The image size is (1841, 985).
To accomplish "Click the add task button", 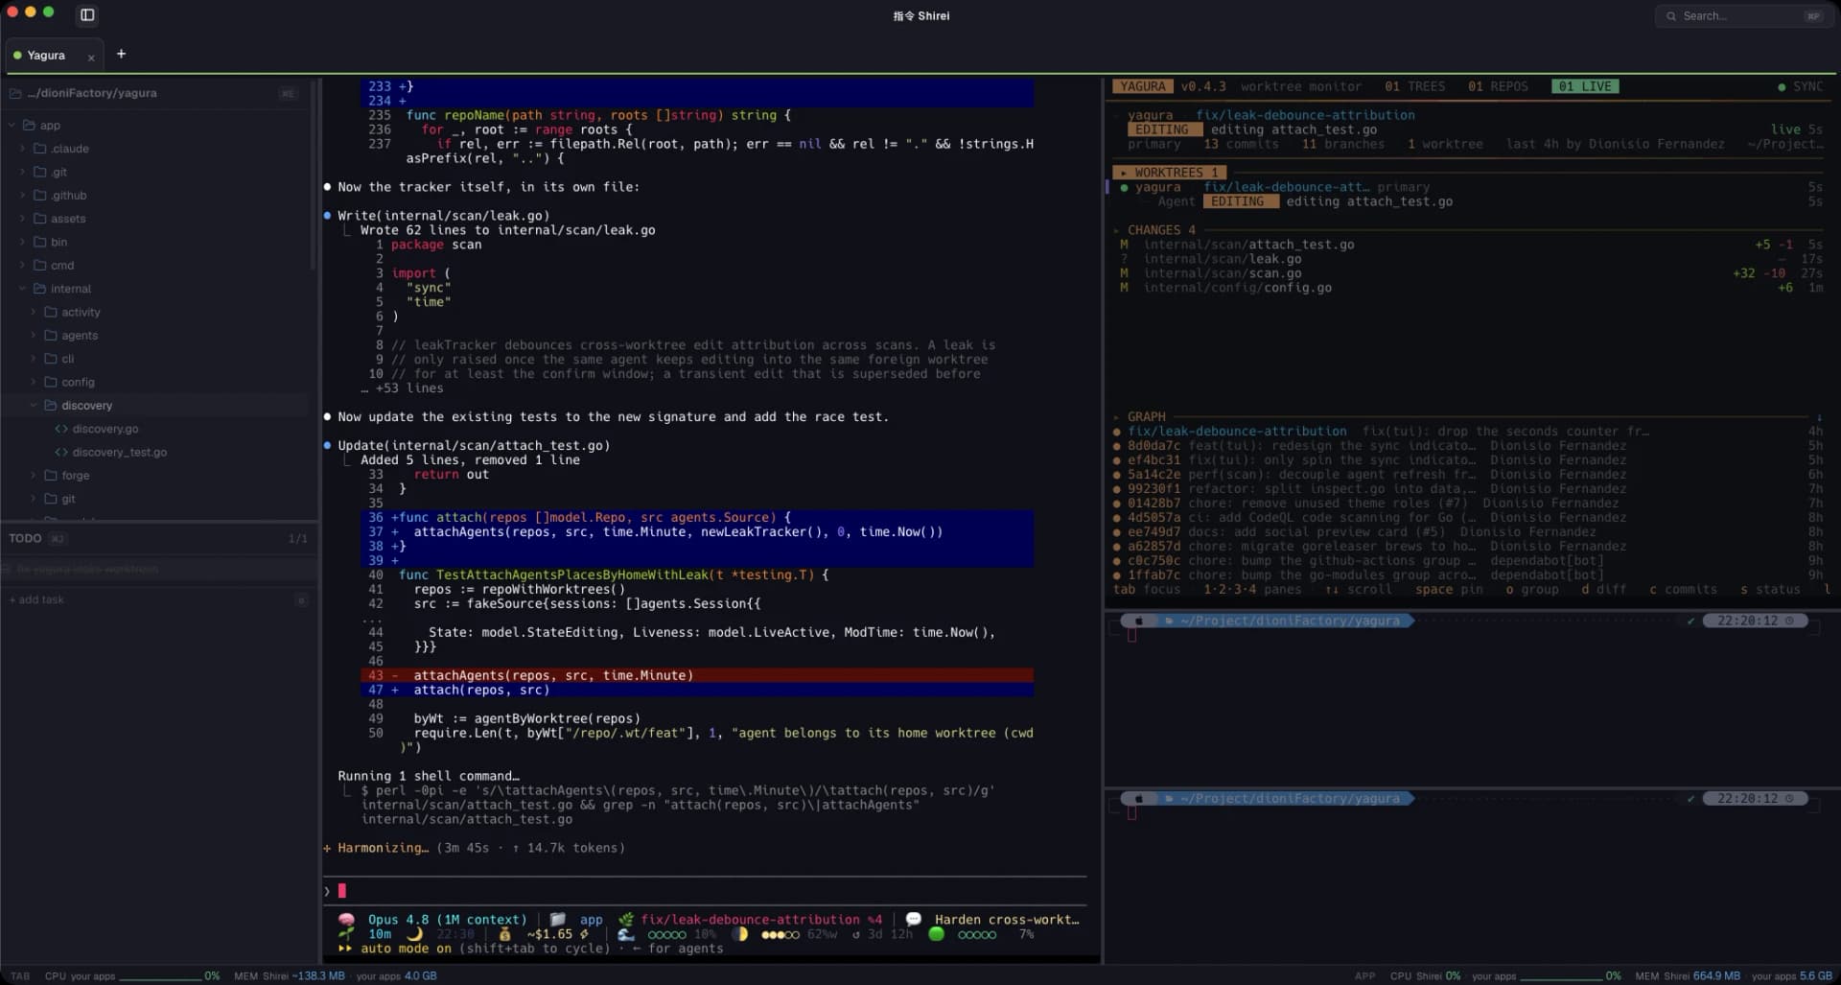I will click(x=36, y=599).
